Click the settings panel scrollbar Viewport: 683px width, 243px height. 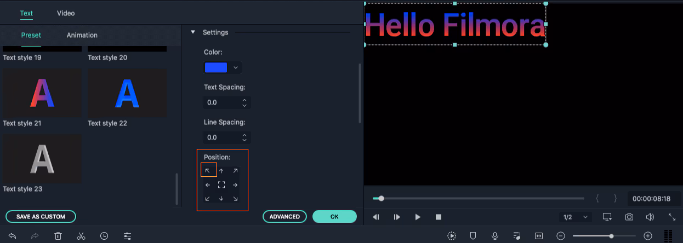click(x=360, y=93)
